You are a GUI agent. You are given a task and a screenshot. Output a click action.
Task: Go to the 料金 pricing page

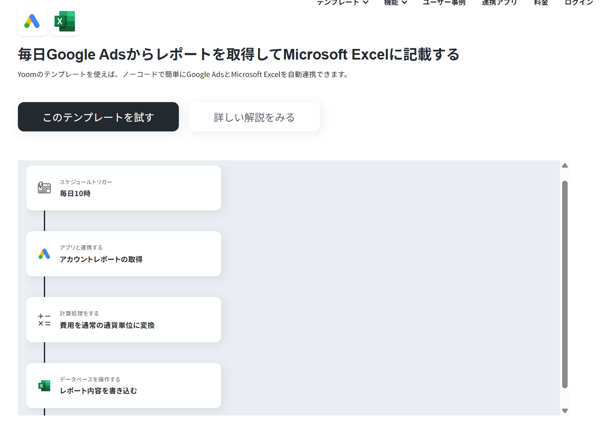[x=541, y=3]
